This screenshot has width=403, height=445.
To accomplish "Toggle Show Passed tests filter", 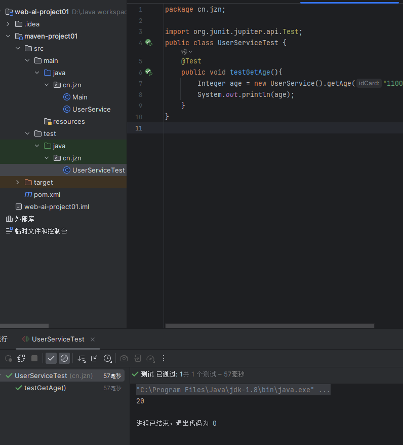I will 51,358.
